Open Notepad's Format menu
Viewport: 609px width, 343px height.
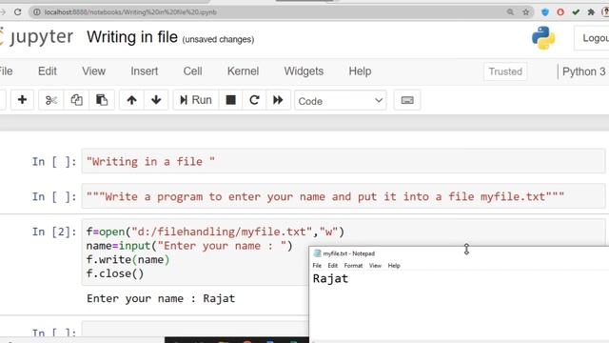click(353, 266)
